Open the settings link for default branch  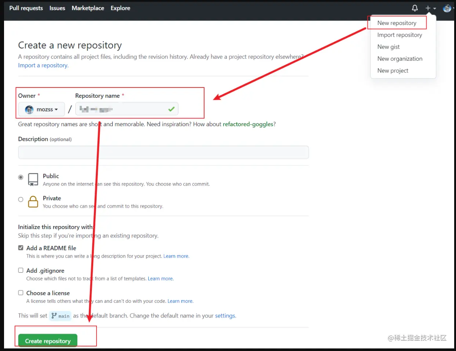click(x=225, y=316)
